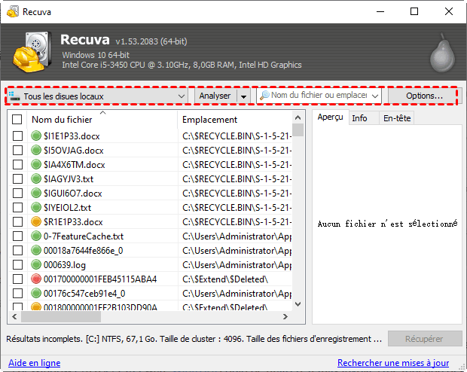Check the box for 00018a7644fe866e_0
Screen dimensions: 467x372
pos(17,250)
